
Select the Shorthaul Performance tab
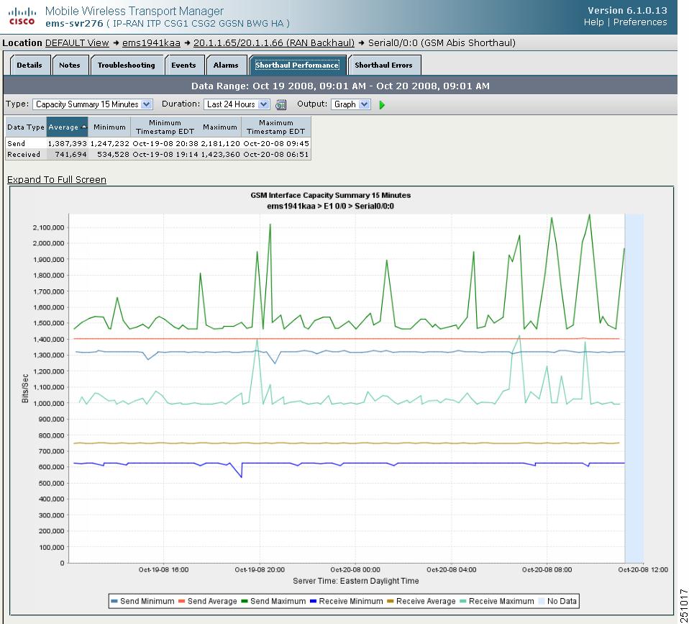tap(297, 65)
